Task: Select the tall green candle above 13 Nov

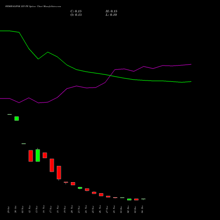Action: 38,155
